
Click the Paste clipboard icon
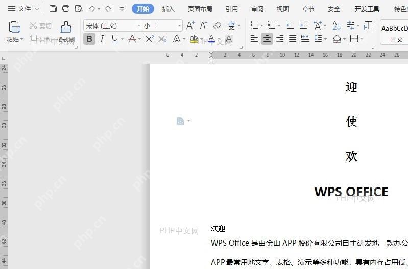tap(14, 27)
